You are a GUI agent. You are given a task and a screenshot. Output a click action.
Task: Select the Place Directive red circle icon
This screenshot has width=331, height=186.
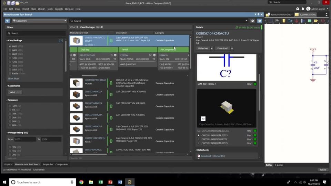(323, 21)
